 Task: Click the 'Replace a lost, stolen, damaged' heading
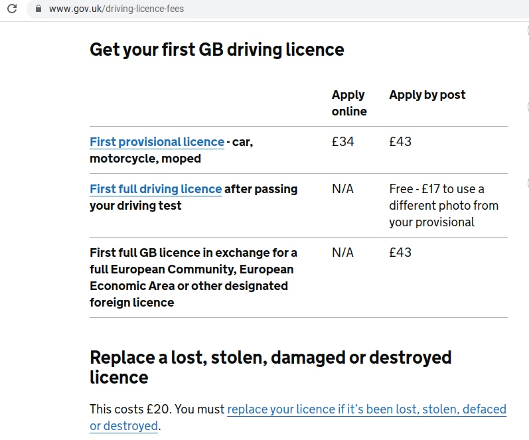[x=271, y=367]
